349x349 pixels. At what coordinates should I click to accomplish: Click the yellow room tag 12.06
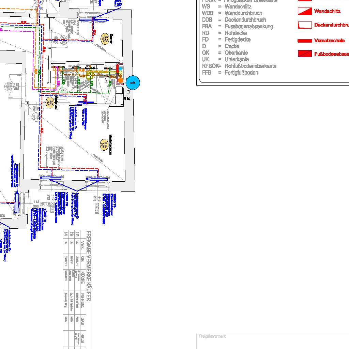tap(104, 145)
